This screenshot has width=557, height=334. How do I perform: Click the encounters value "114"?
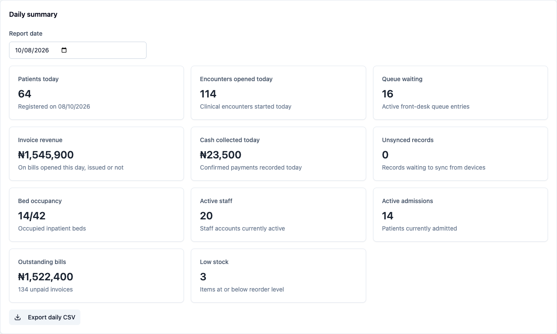click(208, 94)
